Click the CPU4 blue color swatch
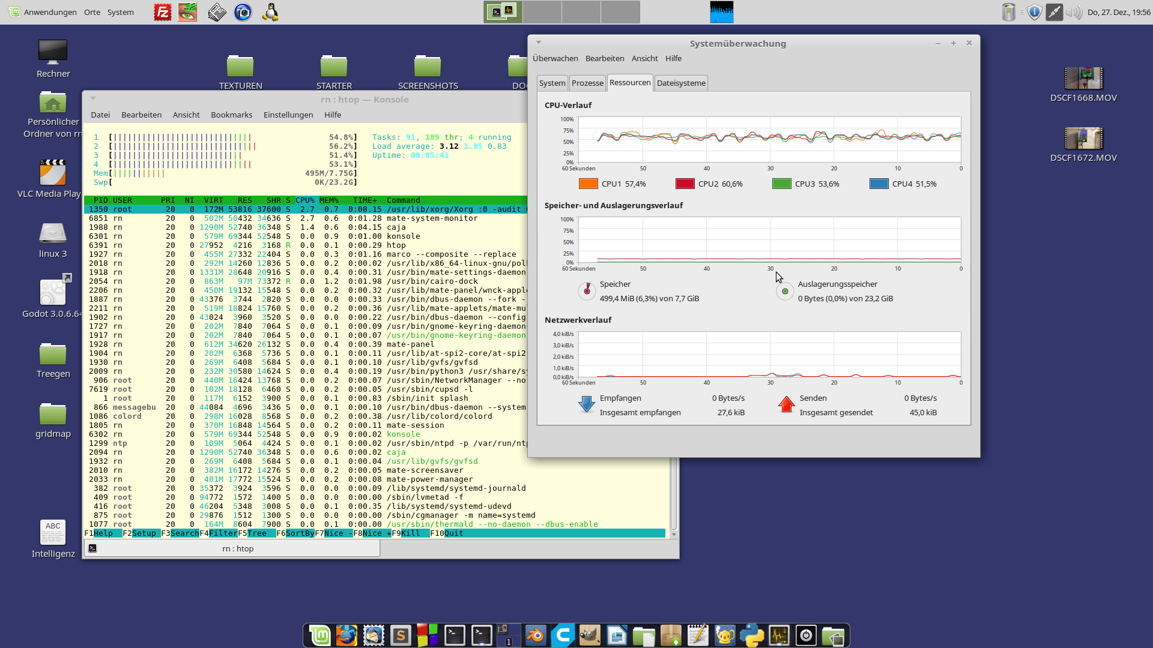 pyautogui.click(x=879, y=184)
